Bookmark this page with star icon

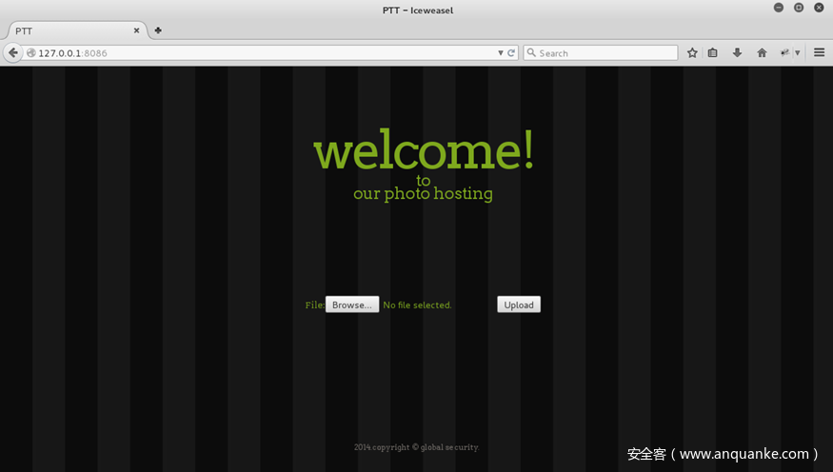click(692, 52)
